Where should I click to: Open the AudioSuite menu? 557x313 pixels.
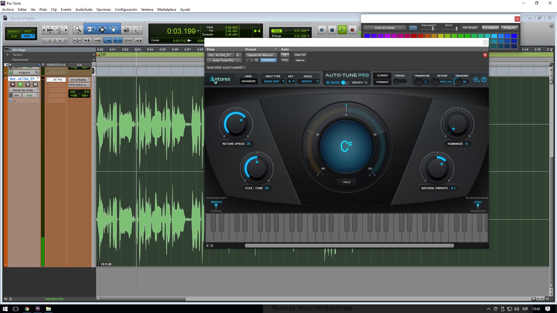pos(84,9)
